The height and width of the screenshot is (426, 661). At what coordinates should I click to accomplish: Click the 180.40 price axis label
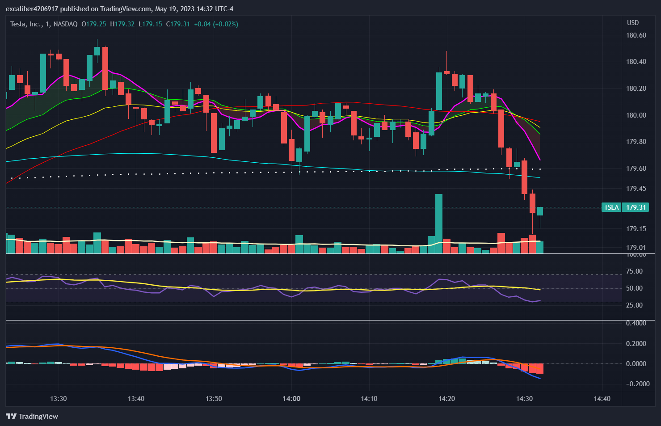(636, 62)
